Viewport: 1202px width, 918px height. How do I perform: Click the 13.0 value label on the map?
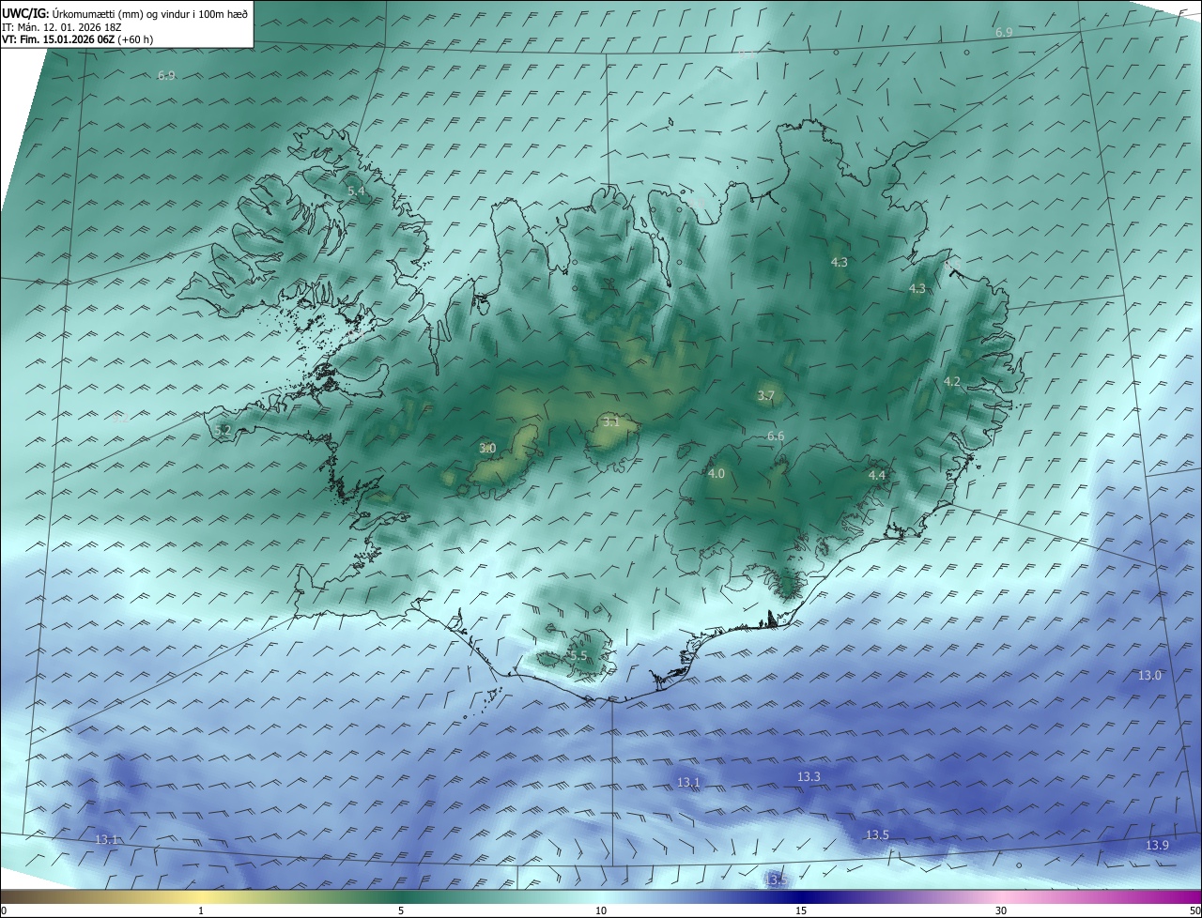1149,676
